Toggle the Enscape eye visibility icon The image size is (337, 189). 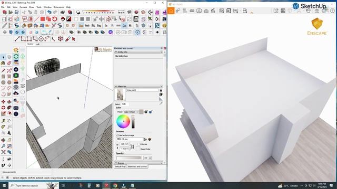click(x=317, y=10)
